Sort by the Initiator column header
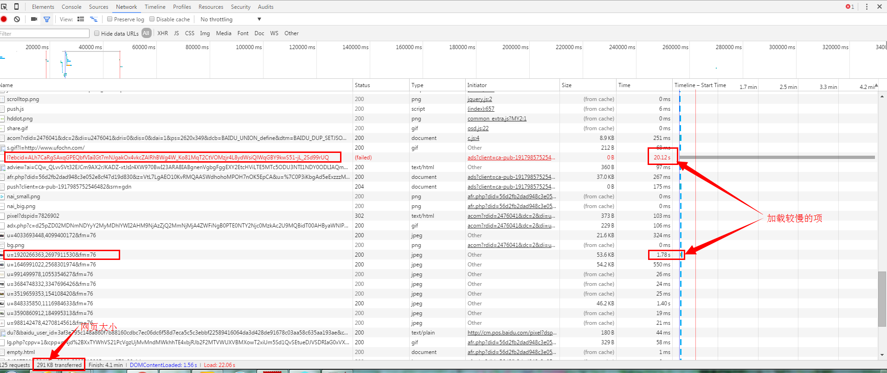Screen dimensions: 887x373 click(512, 85)
